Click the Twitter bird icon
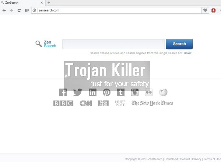 [x=77, y=93]
